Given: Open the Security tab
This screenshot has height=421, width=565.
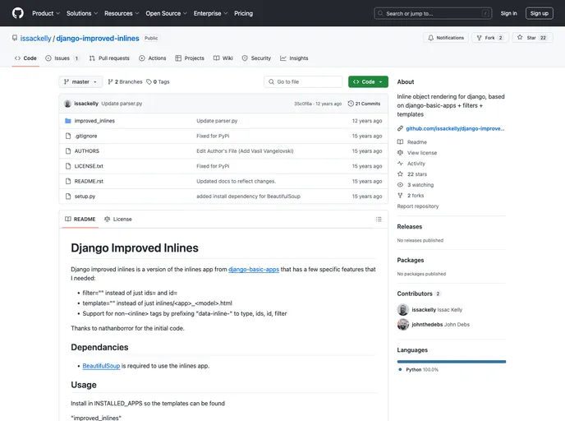Looking at the screenshot, I should (256, 58).
